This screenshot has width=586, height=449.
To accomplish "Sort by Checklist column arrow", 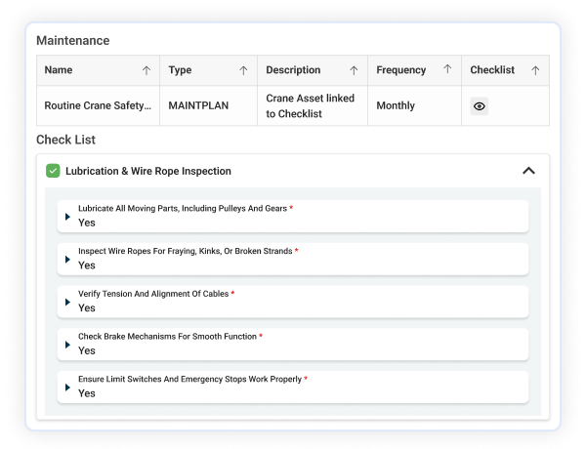I will [535, 70].
